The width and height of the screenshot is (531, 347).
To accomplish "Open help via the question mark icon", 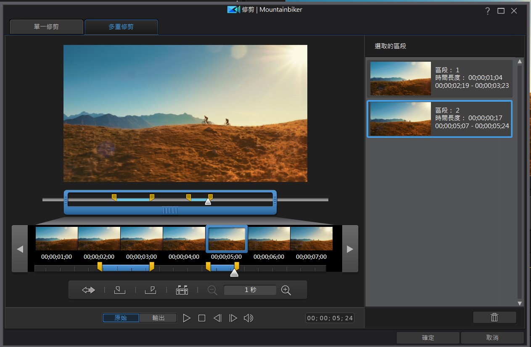I will (488, 11).
